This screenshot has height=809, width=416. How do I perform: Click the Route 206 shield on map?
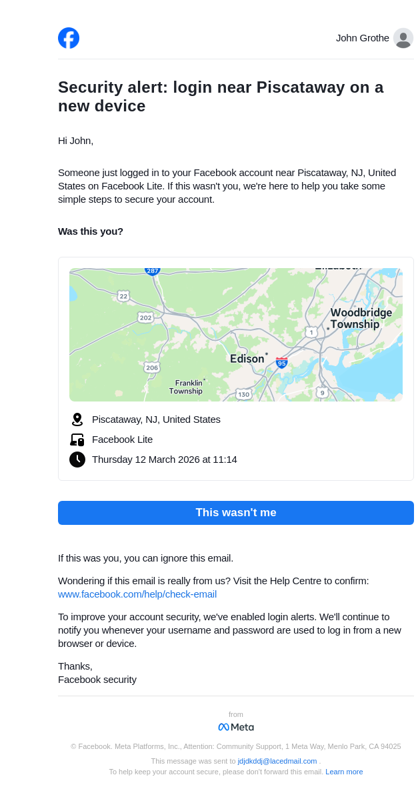click(152, 367)
